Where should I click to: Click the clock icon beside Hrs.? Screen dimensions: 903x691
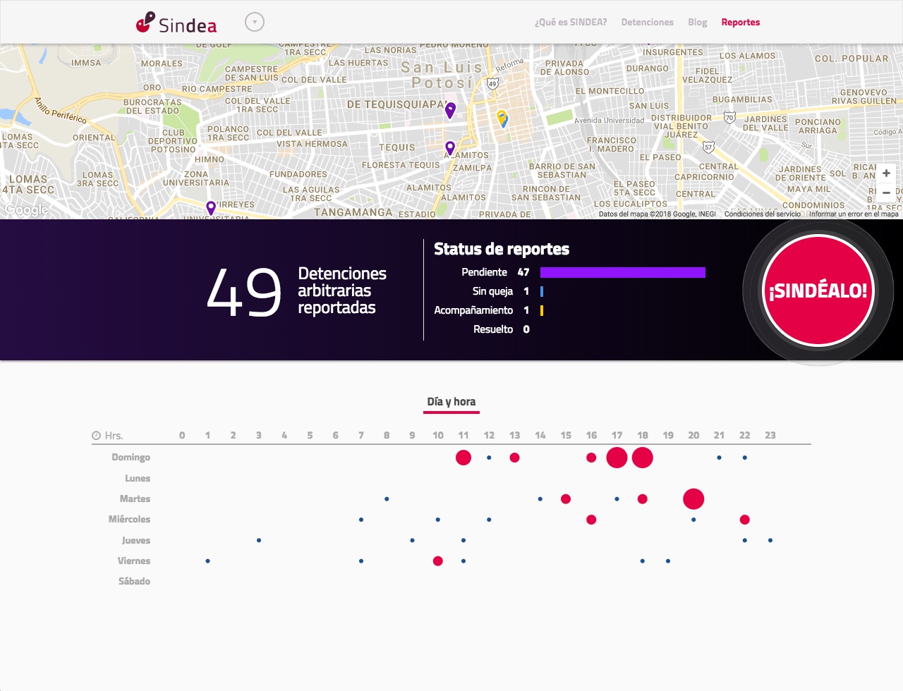click(96, 436)
